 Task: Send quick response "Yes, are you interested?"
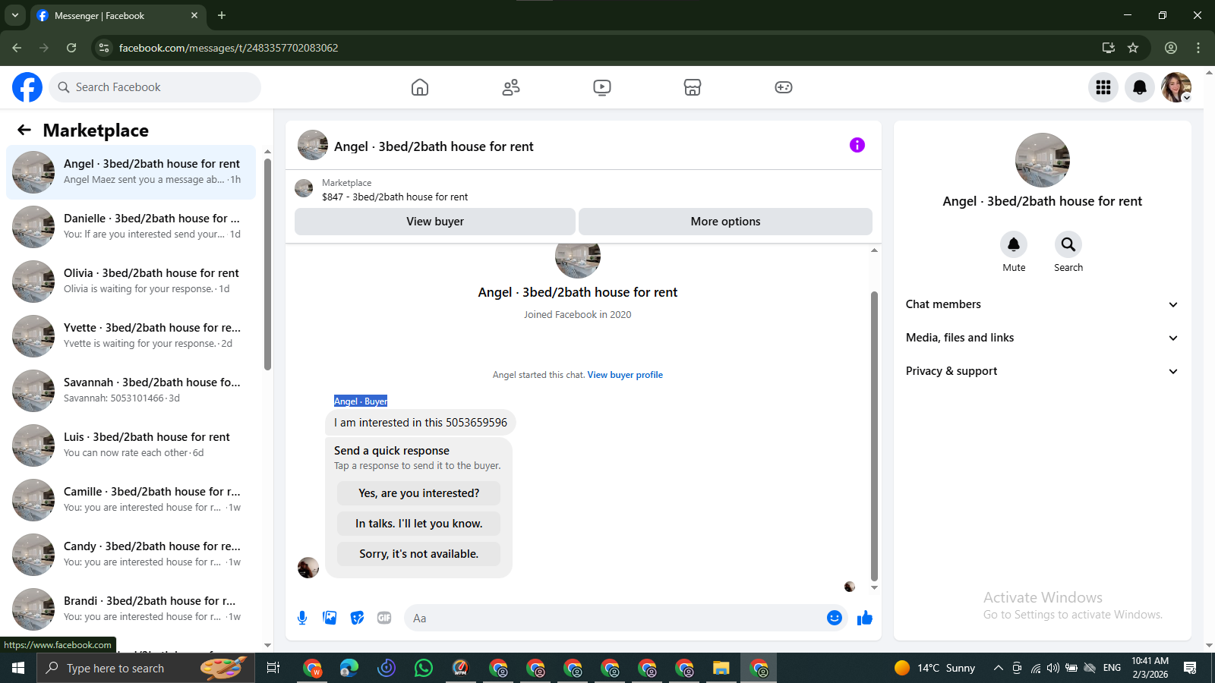point(419,493)
